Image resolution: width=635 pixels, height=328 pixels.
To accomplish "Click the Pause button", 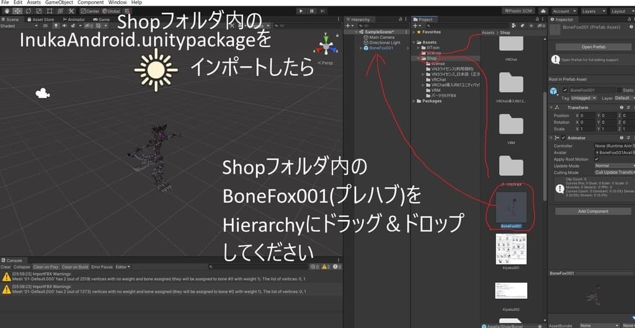I will 311,11.
